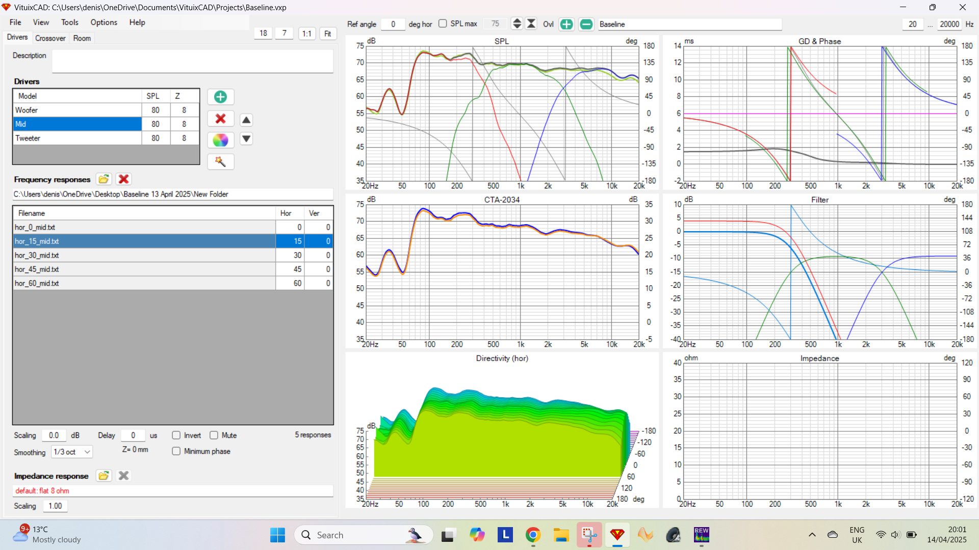Screen dimensions: 979x550
Task: Select hor_45_mid.txt response file
Action: point(173,269)
